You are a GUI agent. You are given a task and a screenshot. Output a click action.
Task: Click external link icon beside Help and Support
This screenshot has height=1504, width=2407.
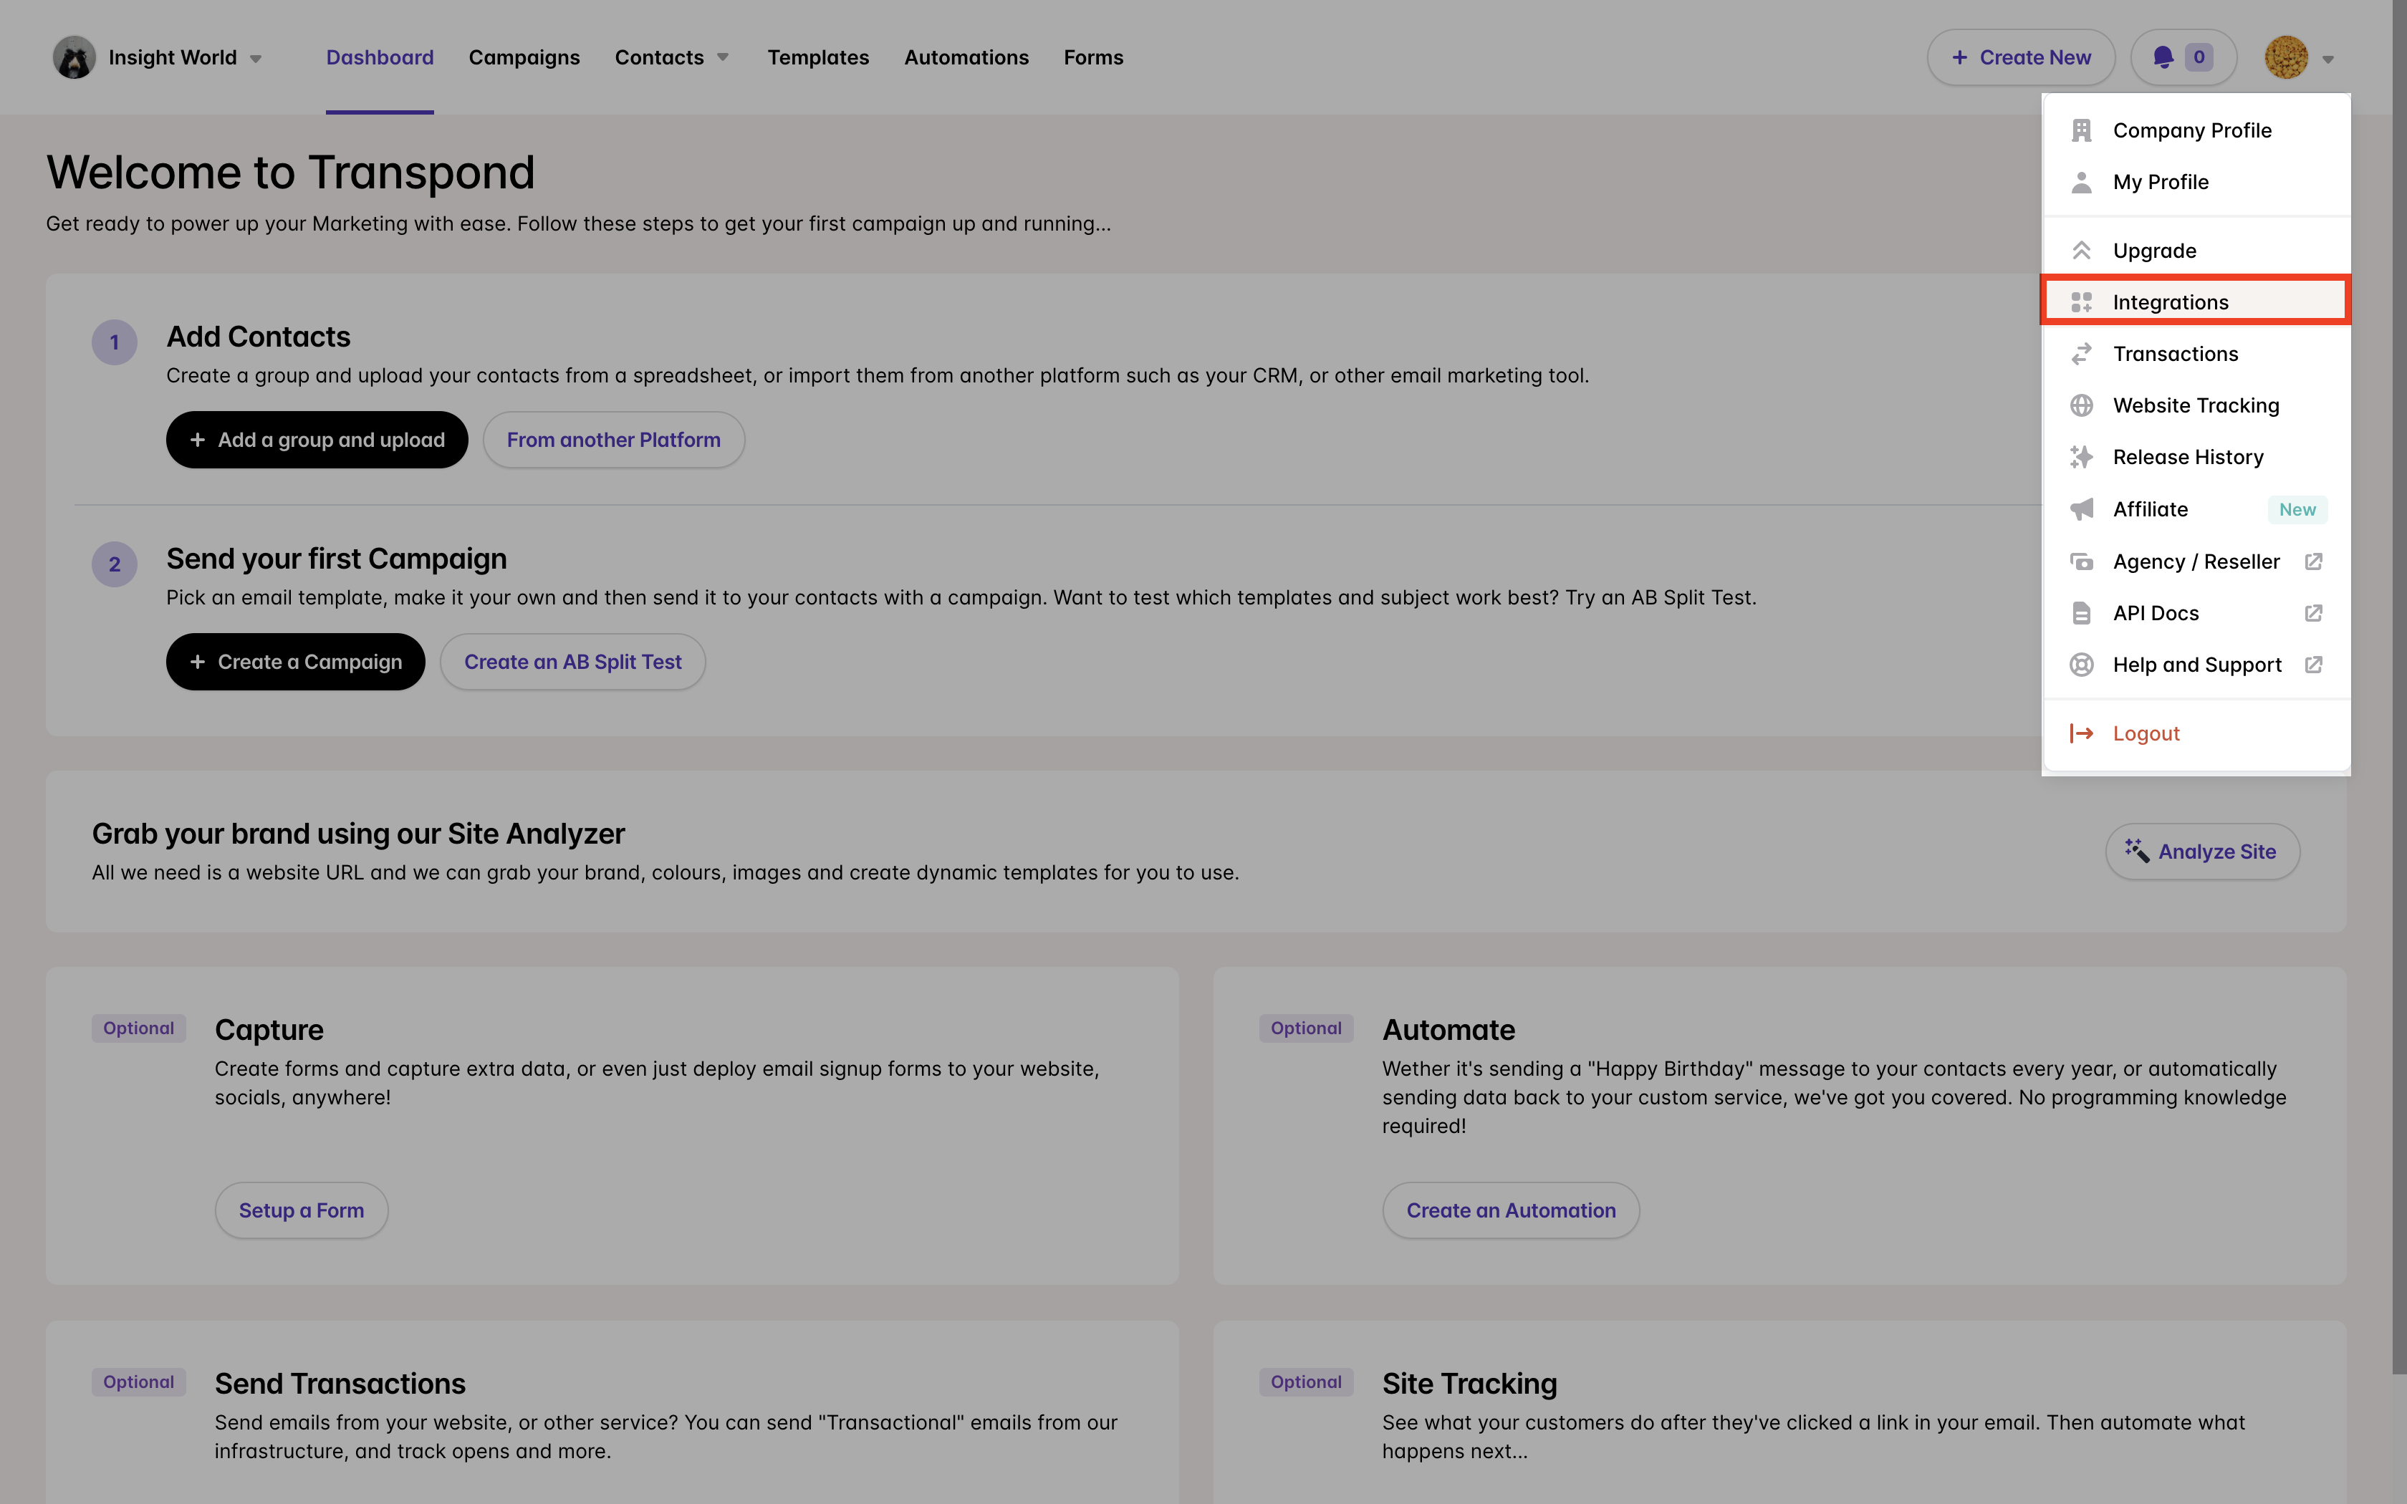(x=2313, y=665)
